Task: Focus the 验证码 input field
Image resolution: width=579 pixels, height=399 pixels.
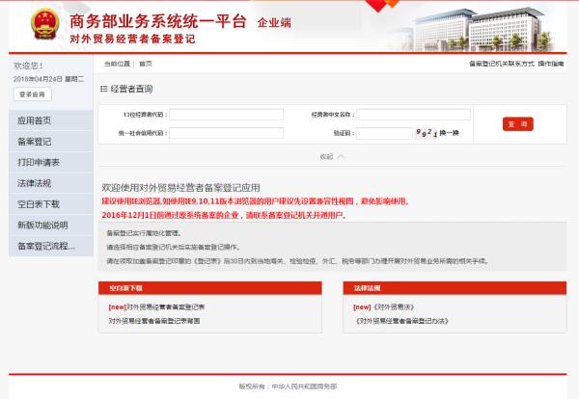Action: point(384,133)
